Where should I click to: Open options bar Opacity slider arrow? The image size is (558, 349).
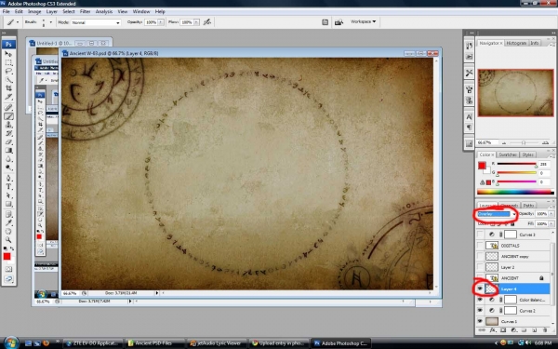(x=161, y=22)
